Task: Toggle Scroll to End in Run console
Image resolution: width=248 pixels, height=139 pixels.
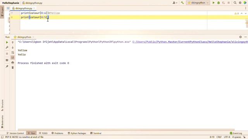Action: click(13, 58)
